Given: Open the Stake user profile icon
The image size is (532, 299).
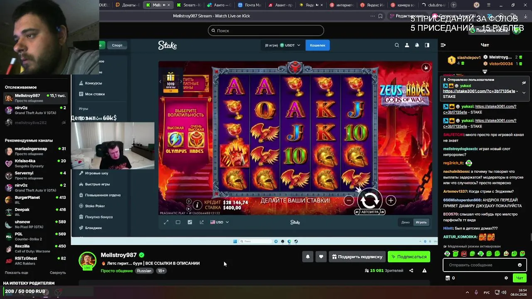Looking at the screenshot, I should click(x=407, y=45).
